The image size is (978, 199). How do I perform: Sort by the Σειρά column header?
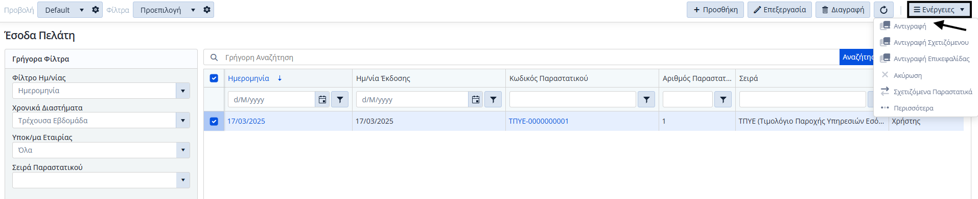749,78
